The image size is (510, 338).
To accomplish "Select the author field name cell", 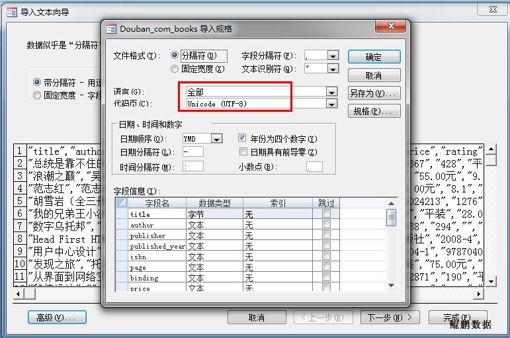I will pos(157,225).
